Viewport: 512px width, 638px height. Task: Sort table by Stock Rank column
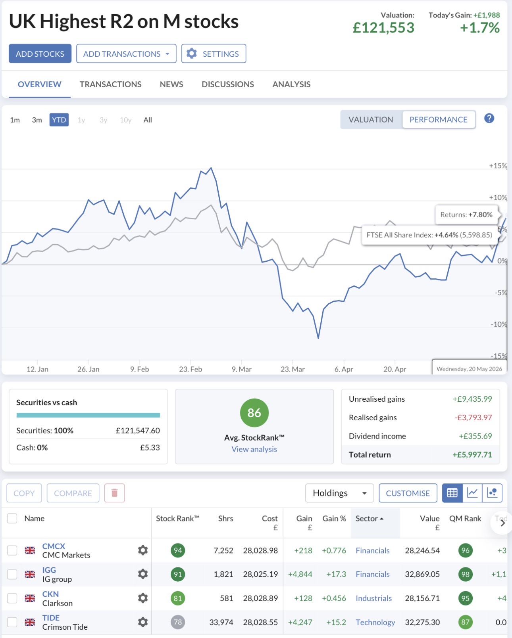tap(177, 518)
